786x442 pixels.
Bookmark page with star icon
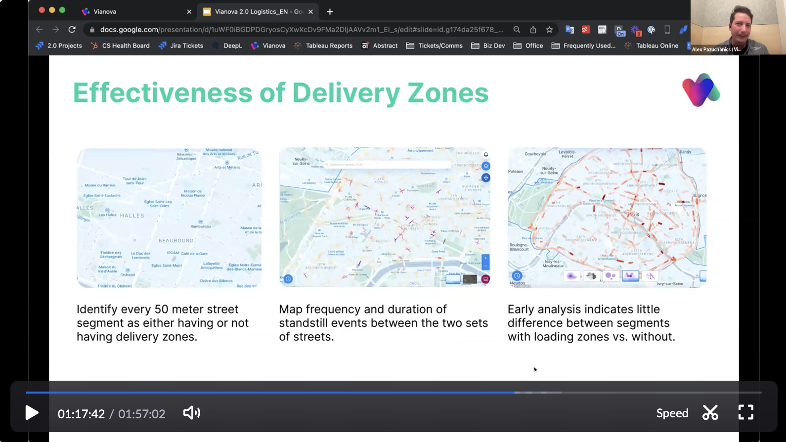549,30
